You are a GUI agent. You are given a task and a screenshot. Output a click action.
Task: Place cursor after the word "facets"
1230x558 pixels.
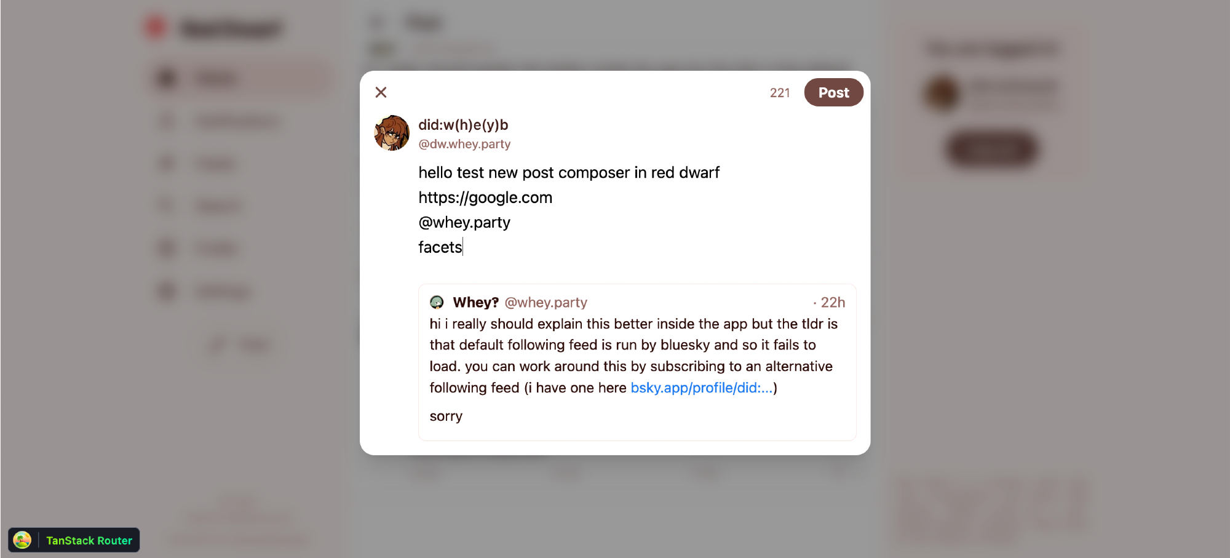[462, 247]
